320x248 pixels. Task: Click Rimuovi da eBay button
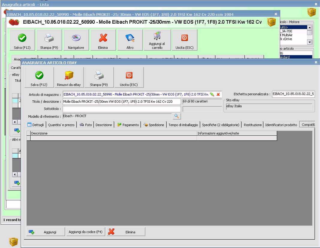pyautogui.click(x=69, y=78)
